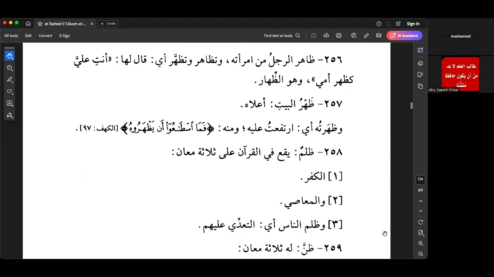The height and width of the screenshot is (277, 494).
Task: Go to next page with down chevron
Action: click(421, 211)
